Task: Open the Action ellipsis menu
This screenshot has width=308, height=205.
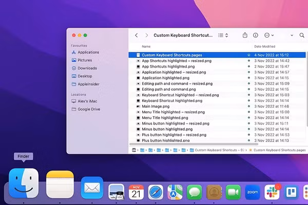Action: pos(268,35)
